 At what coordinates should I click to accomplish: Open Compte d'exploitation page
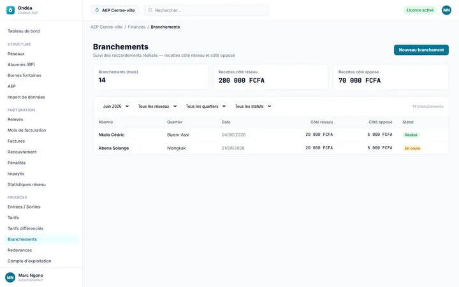click(29, 261)
